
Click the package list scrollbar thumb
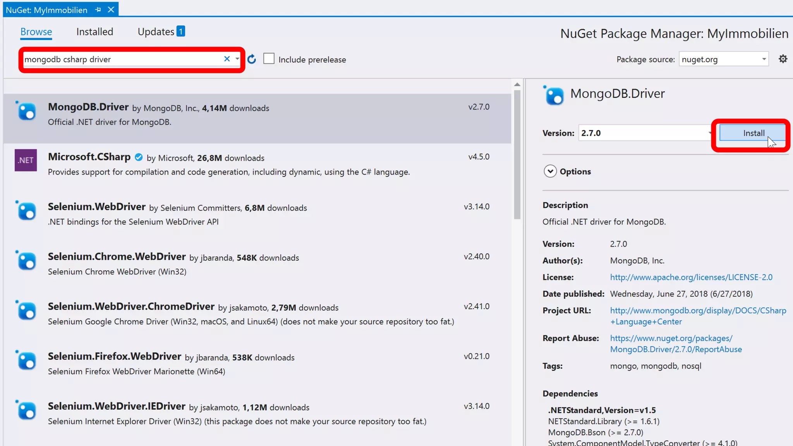pos(517,155)
